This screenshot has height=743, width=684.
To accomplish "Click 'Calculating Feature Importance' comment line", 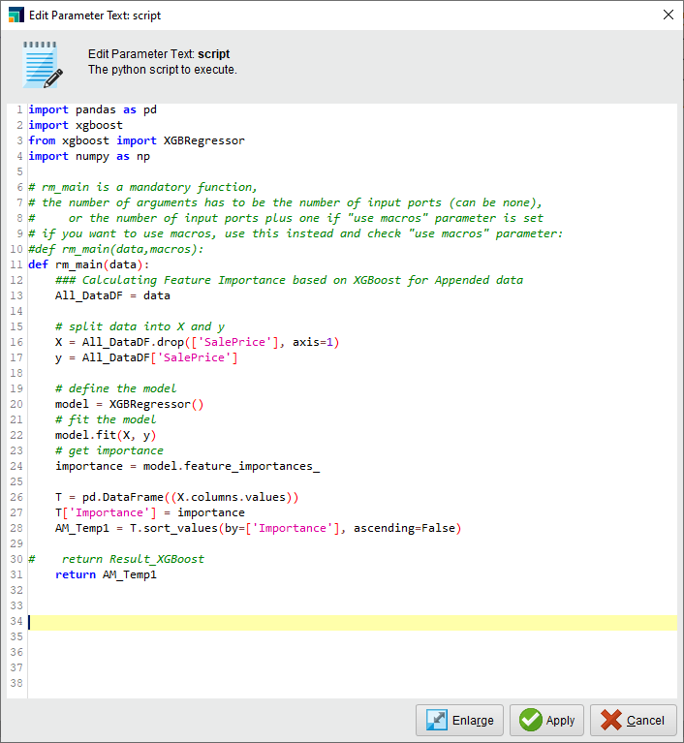I will (x=289, y=280).
